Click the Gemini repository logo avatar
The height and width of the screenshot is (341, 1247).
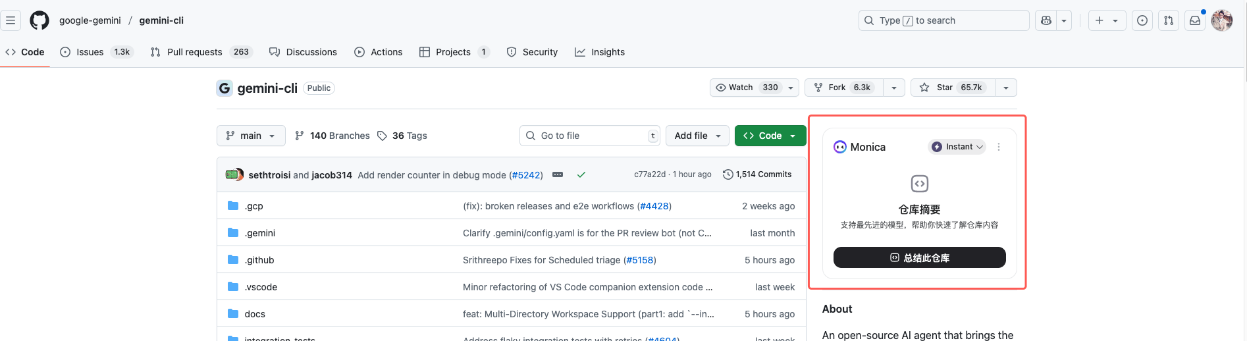point(225,88)
